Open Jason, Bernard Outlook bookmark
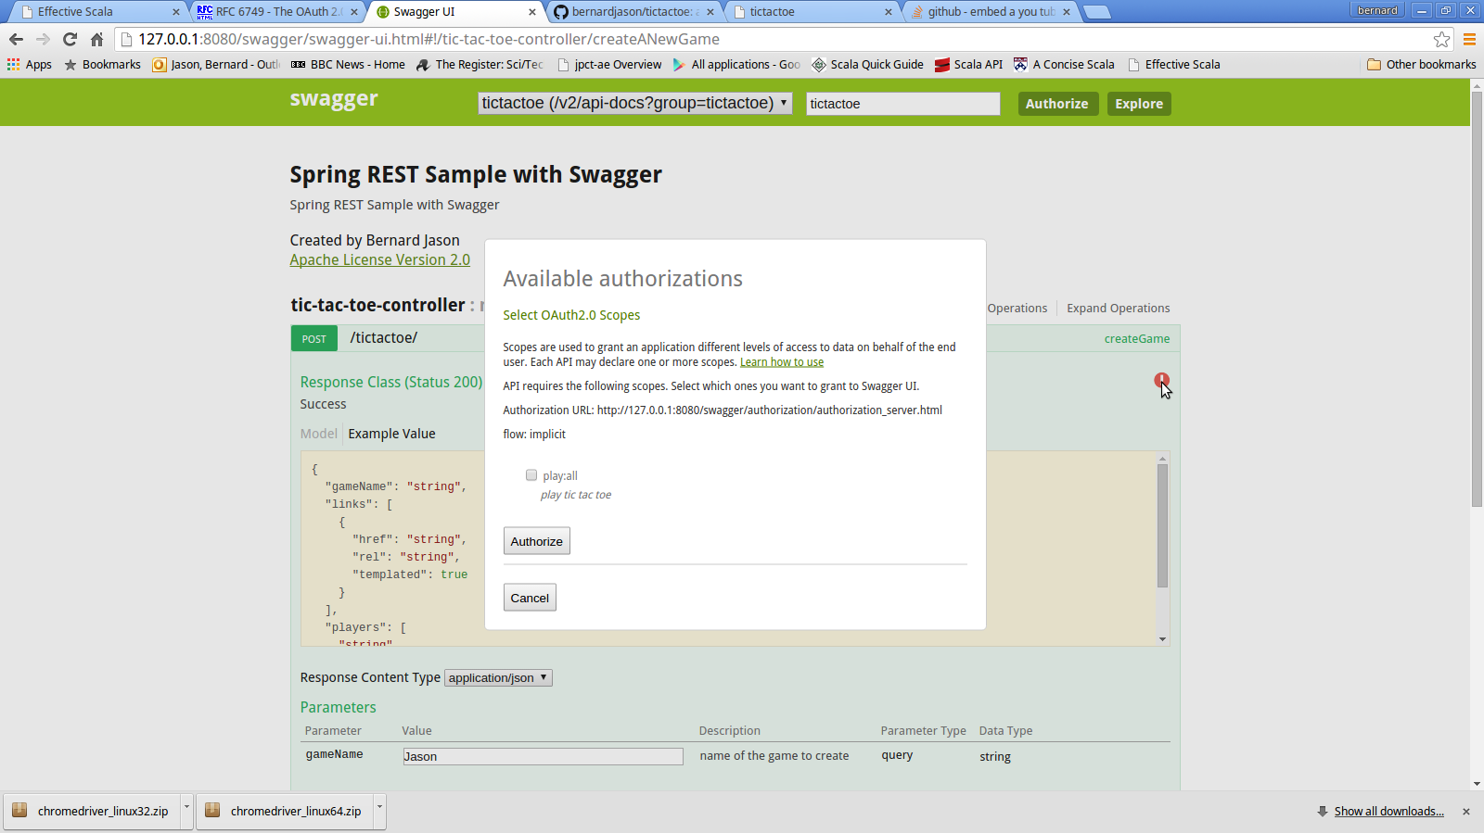This screenshot has height=833, width=1484. point(216,64)
